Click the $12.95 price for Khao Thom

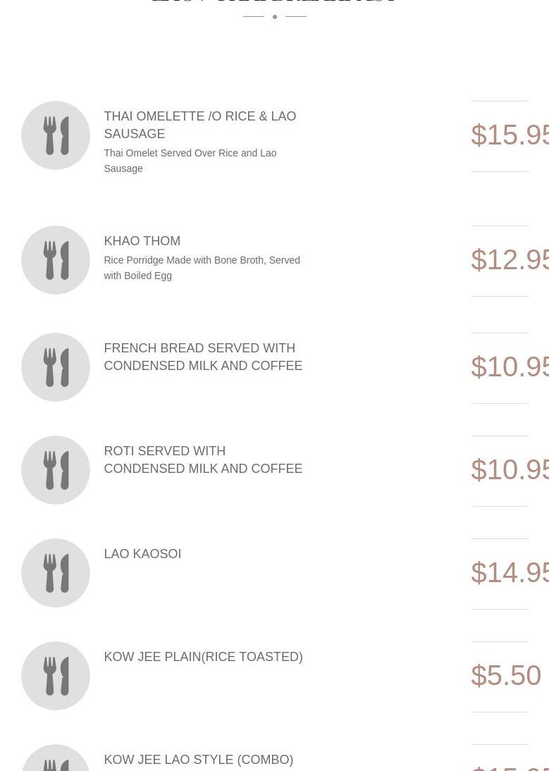point(510,260)
